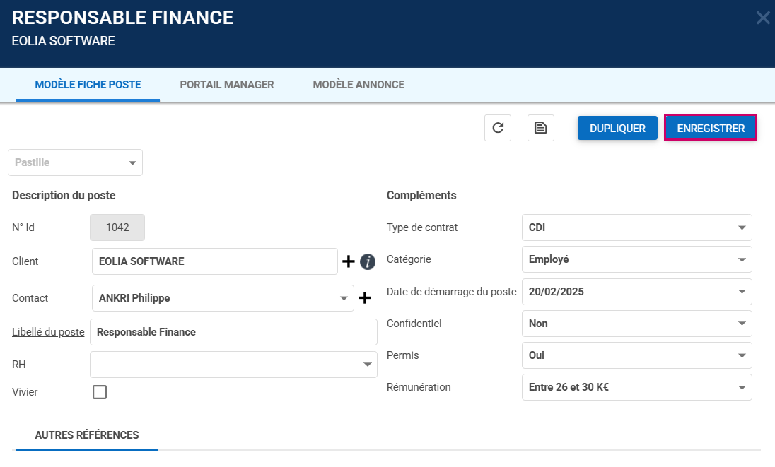Select the Autres Références tab

87,435
